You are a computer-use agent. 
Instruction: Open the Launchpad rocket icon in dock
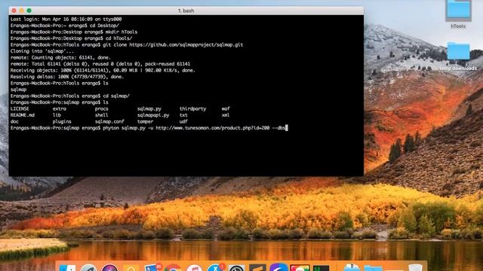pyautogui.click(x=89, y=268)
